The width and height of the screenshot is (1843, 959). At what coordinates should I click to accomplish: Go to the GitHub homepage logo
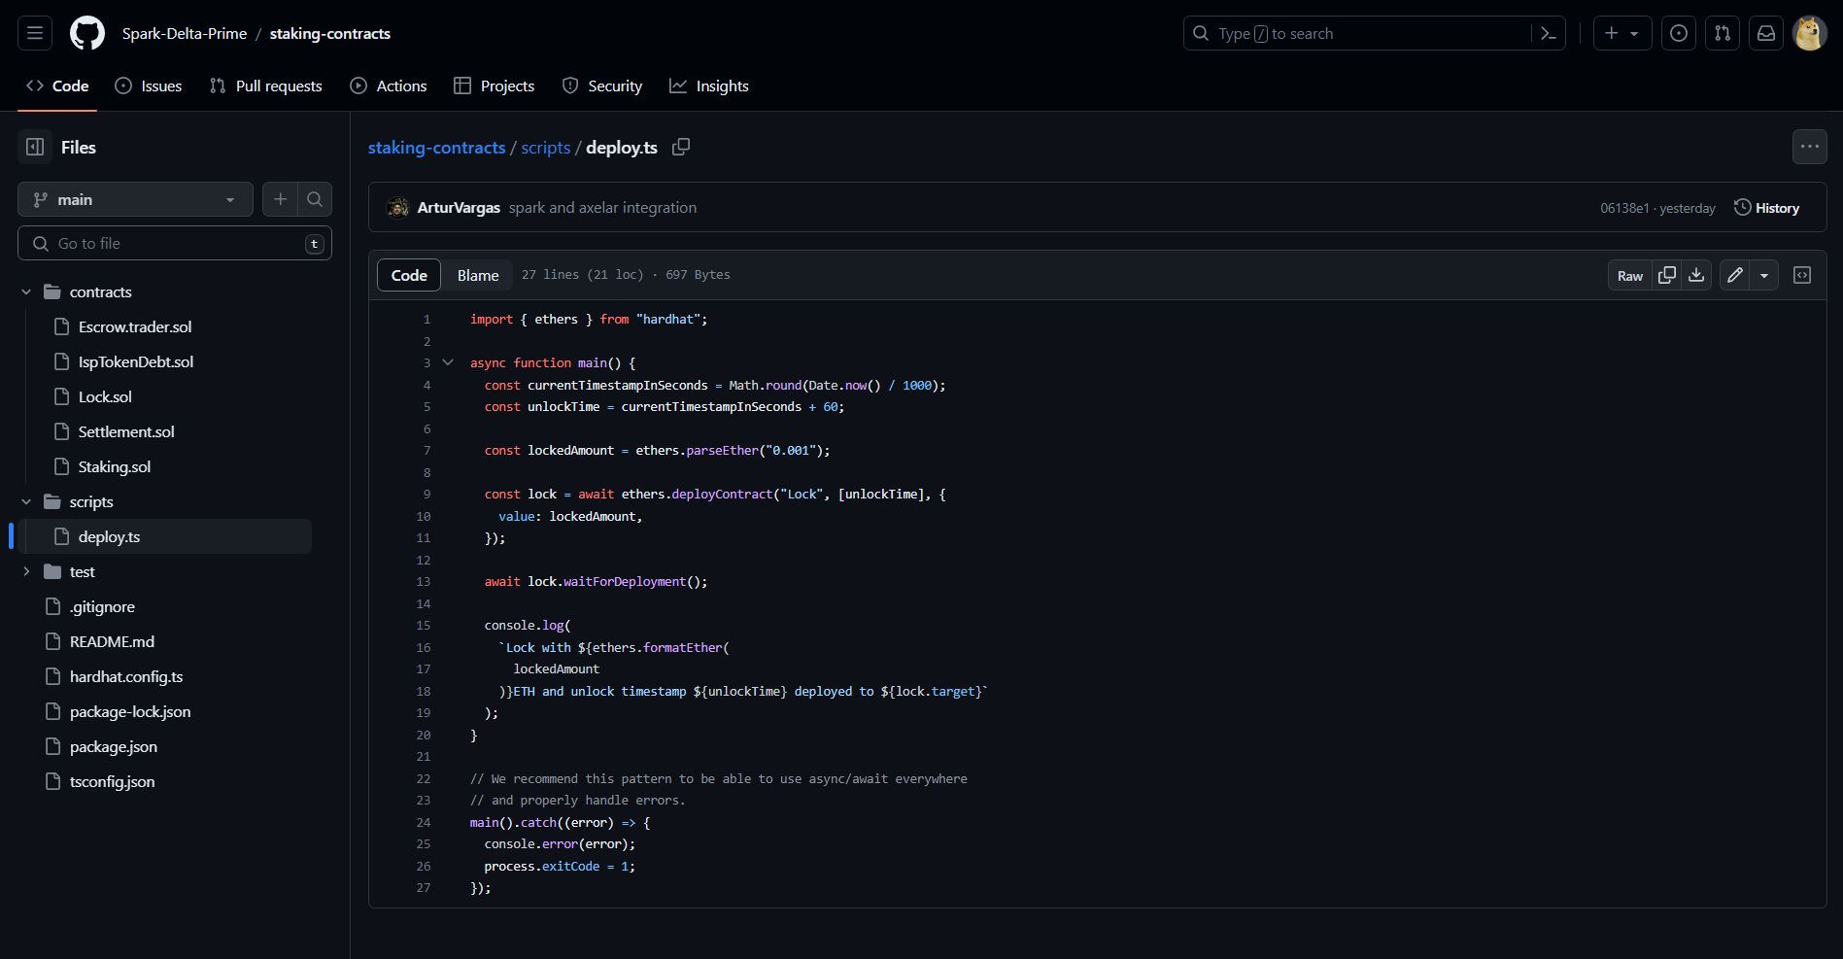87,33
